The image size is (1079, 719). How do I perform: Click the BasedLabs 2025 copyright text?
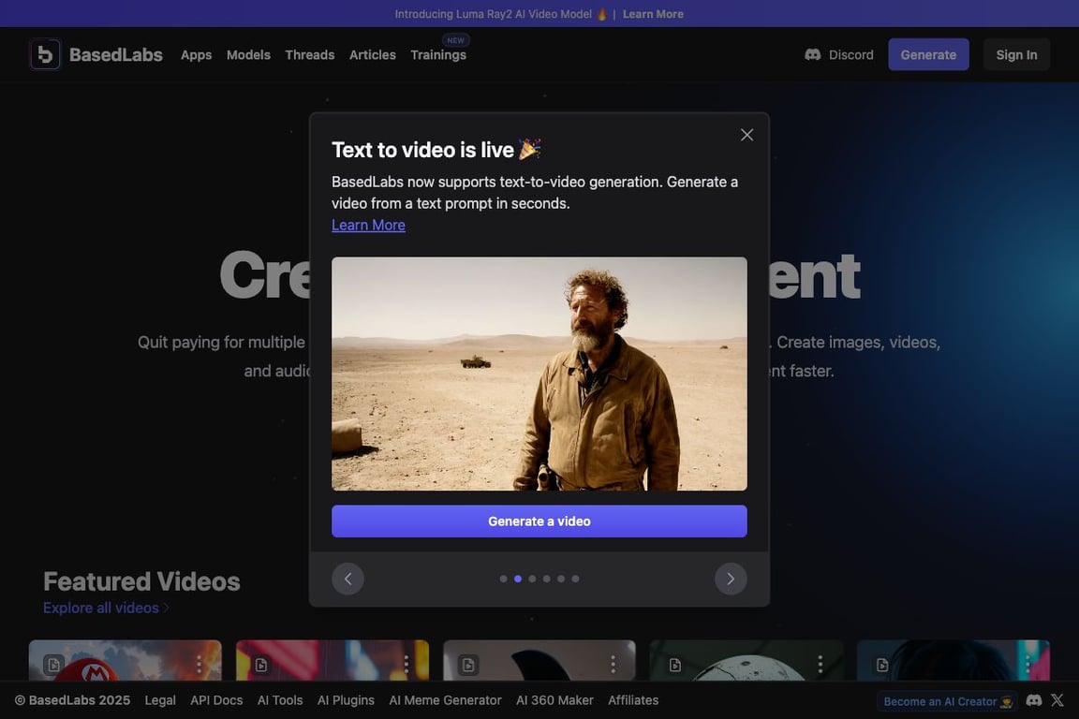point(72,700)
